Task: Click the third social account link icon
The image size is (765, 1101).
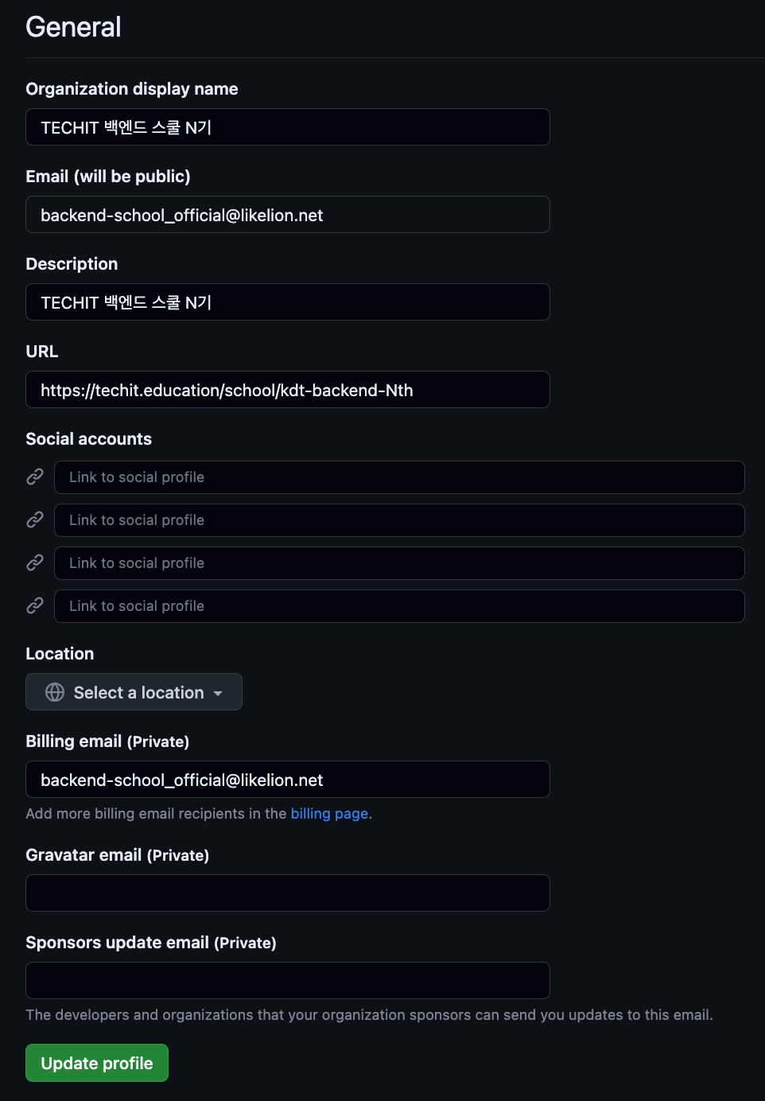Action: tap(35, 562)
